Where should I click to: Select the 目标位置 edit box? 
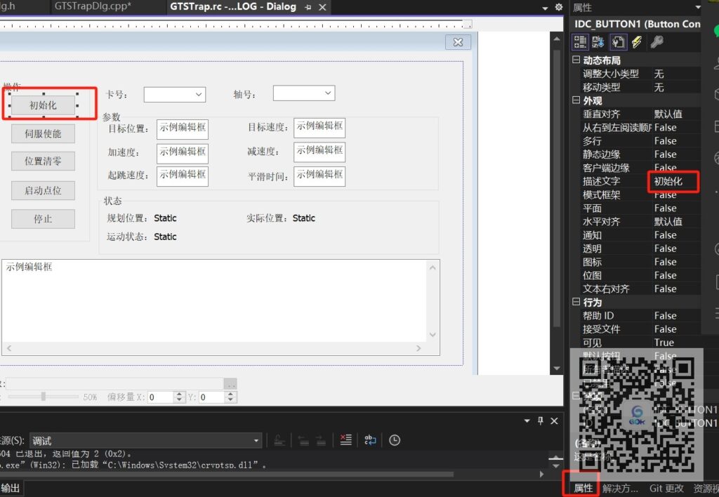[x=183, y=129]
